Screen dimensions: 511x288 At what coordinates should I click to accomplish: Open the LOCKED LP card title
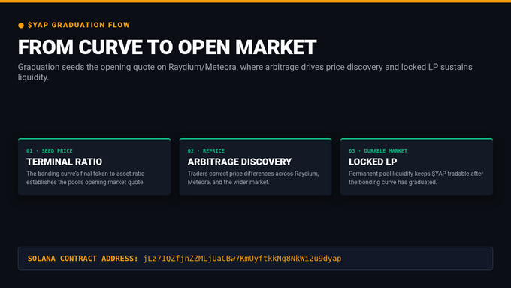click(x=373, y=162)
